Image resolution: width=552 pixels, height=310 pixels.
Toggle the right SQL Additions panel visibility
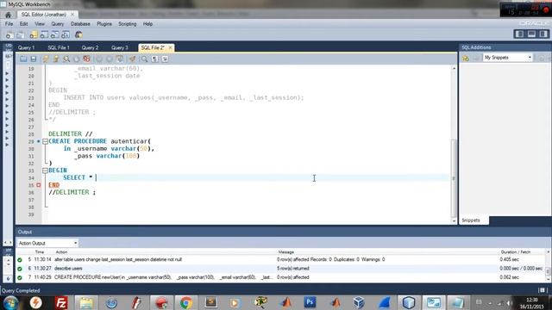(x=543, y=34)
